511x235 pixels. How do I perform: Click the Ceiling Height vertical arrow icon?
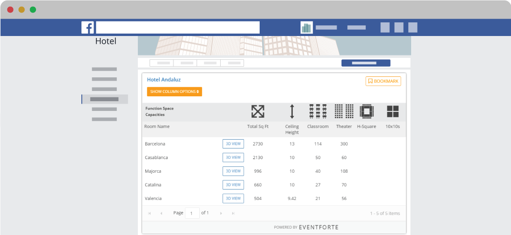point(292,111)
